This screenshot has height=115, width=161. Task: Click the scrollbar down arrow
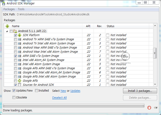click(155, 85)
